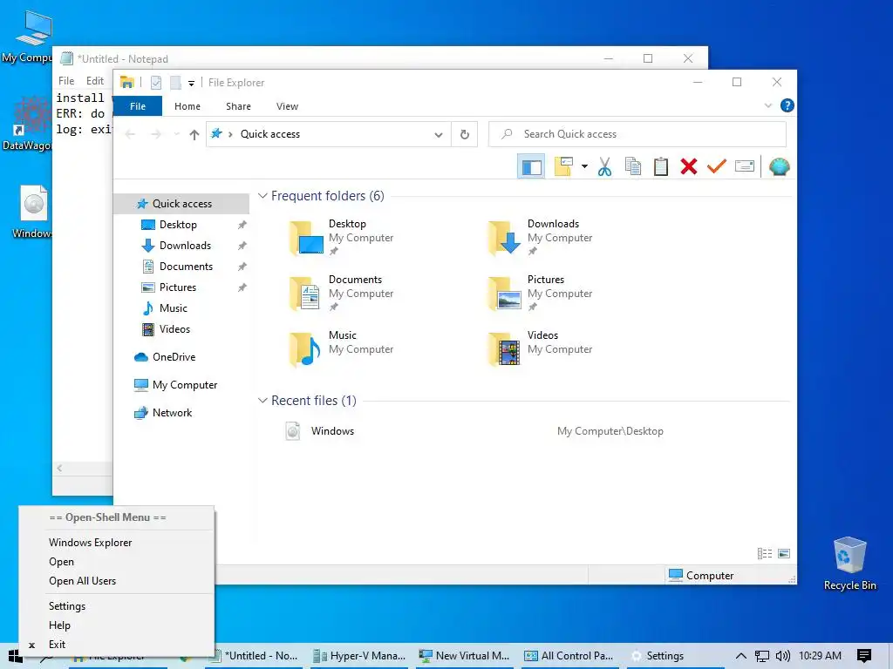Viewport: 893px width, 669px height.
Task: Click the volume speaker tray icon
Action: point(782,656)
